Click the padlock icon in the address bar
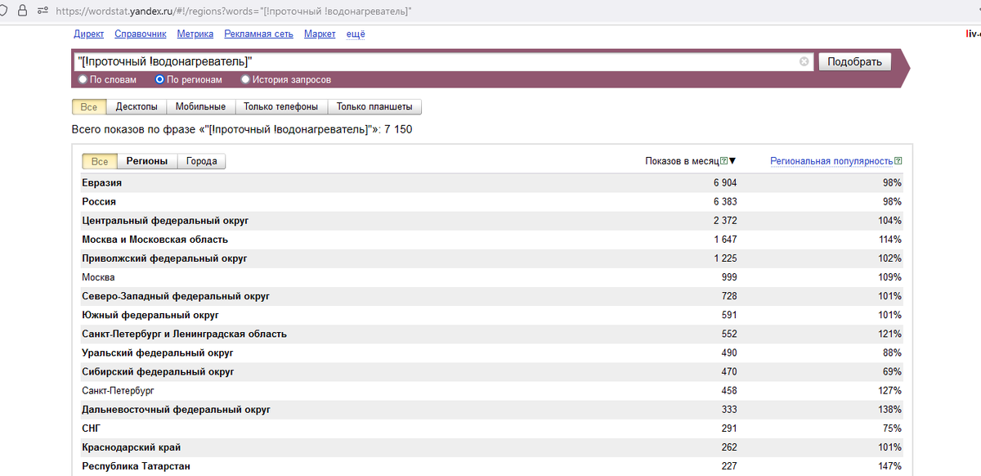The width and height of the screenshot is (981, 476). pyautogui.click(x=23, y=10)
